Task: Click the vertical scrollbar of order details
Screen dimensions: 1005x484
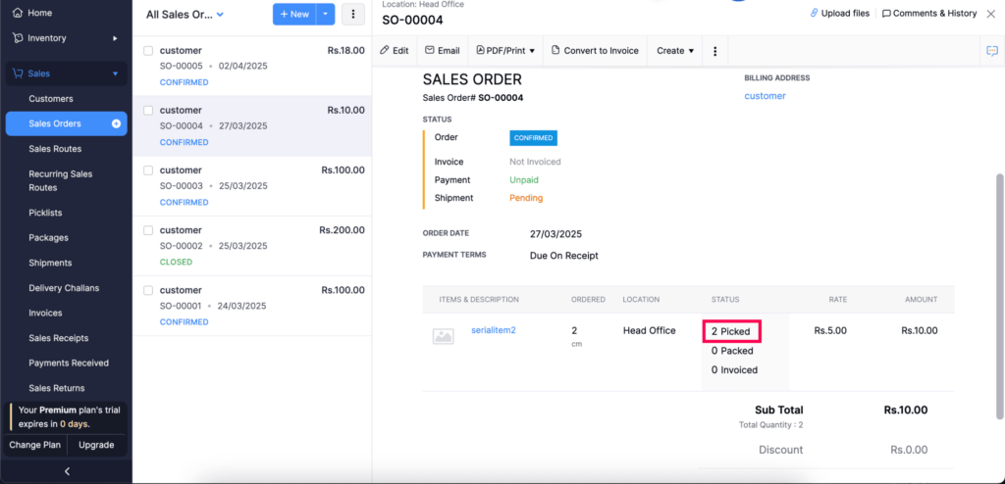Action: (1000, 297)
